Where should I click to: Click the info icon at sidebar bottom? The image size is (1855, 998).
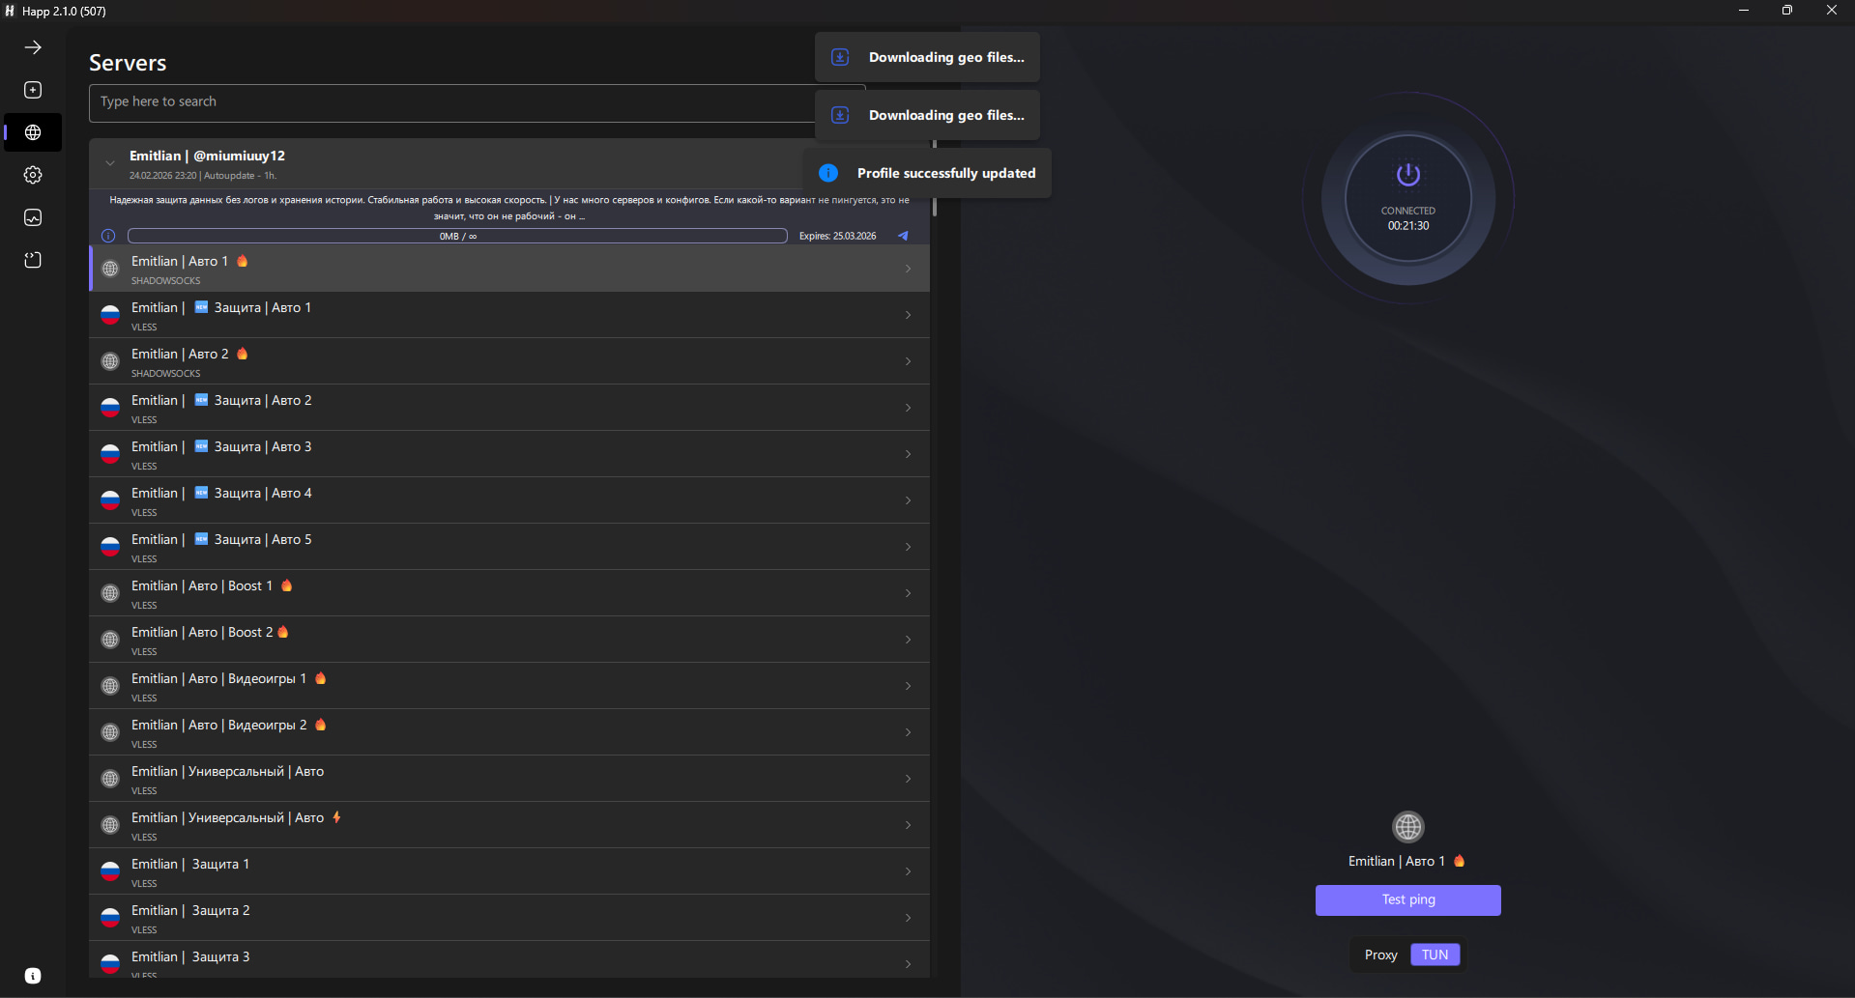(33, 976)
